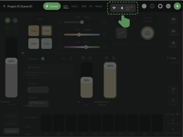Open the WiFi and Bluetooth connection panel

pyautogui.click(x=123, y=8)
